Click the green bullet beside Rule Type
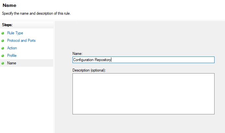Screen dimensions: 225x133 (x=3, y=33)
